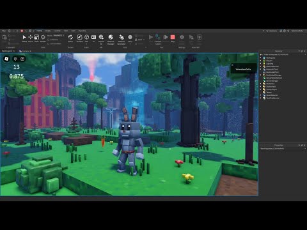Click the Team Test icon

point(191,37)
